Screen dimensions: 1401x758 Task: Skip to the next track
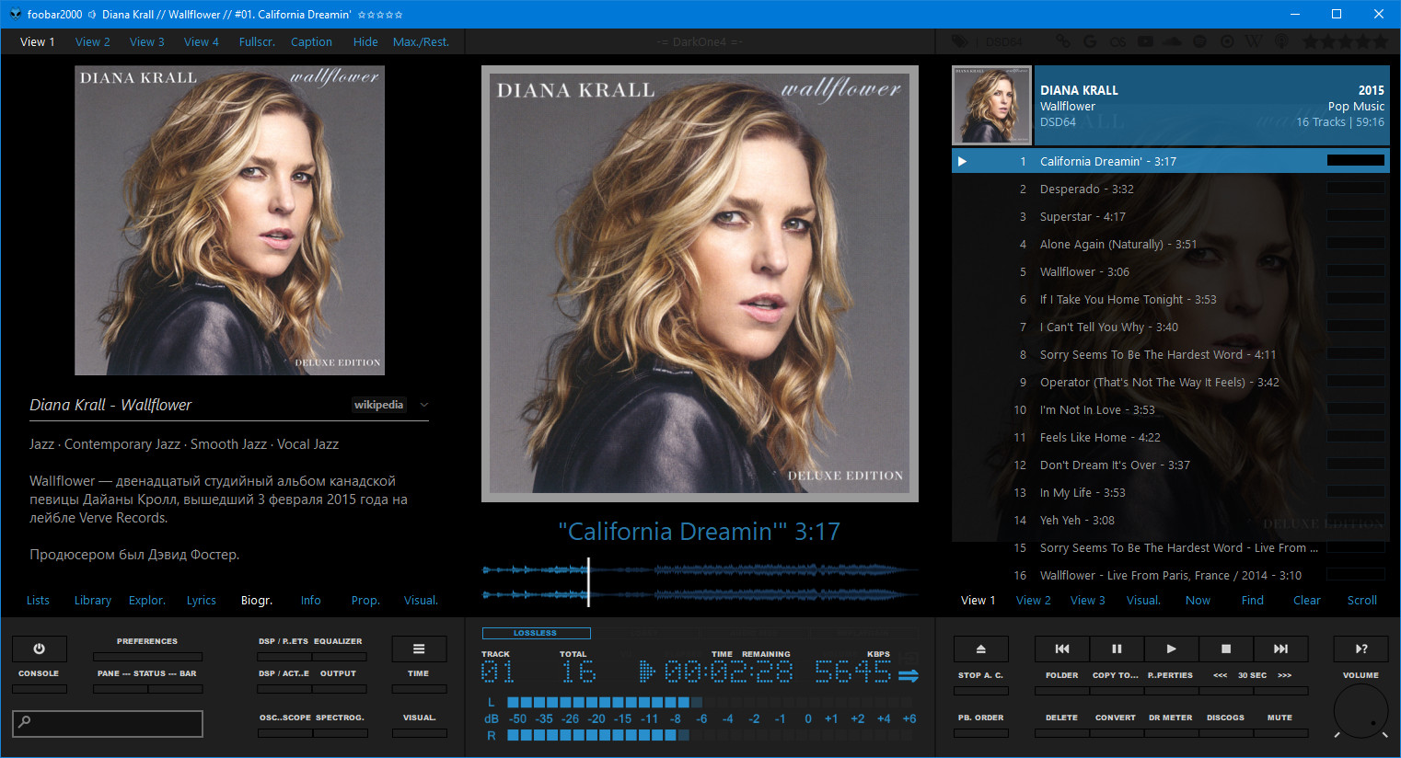(x=1280, y=649)
